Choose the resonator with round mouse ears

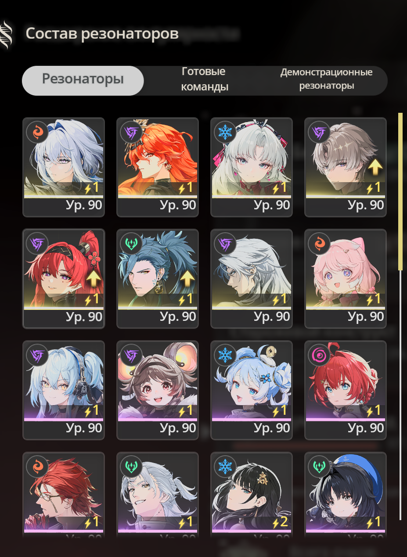click(x=158, y=390)
